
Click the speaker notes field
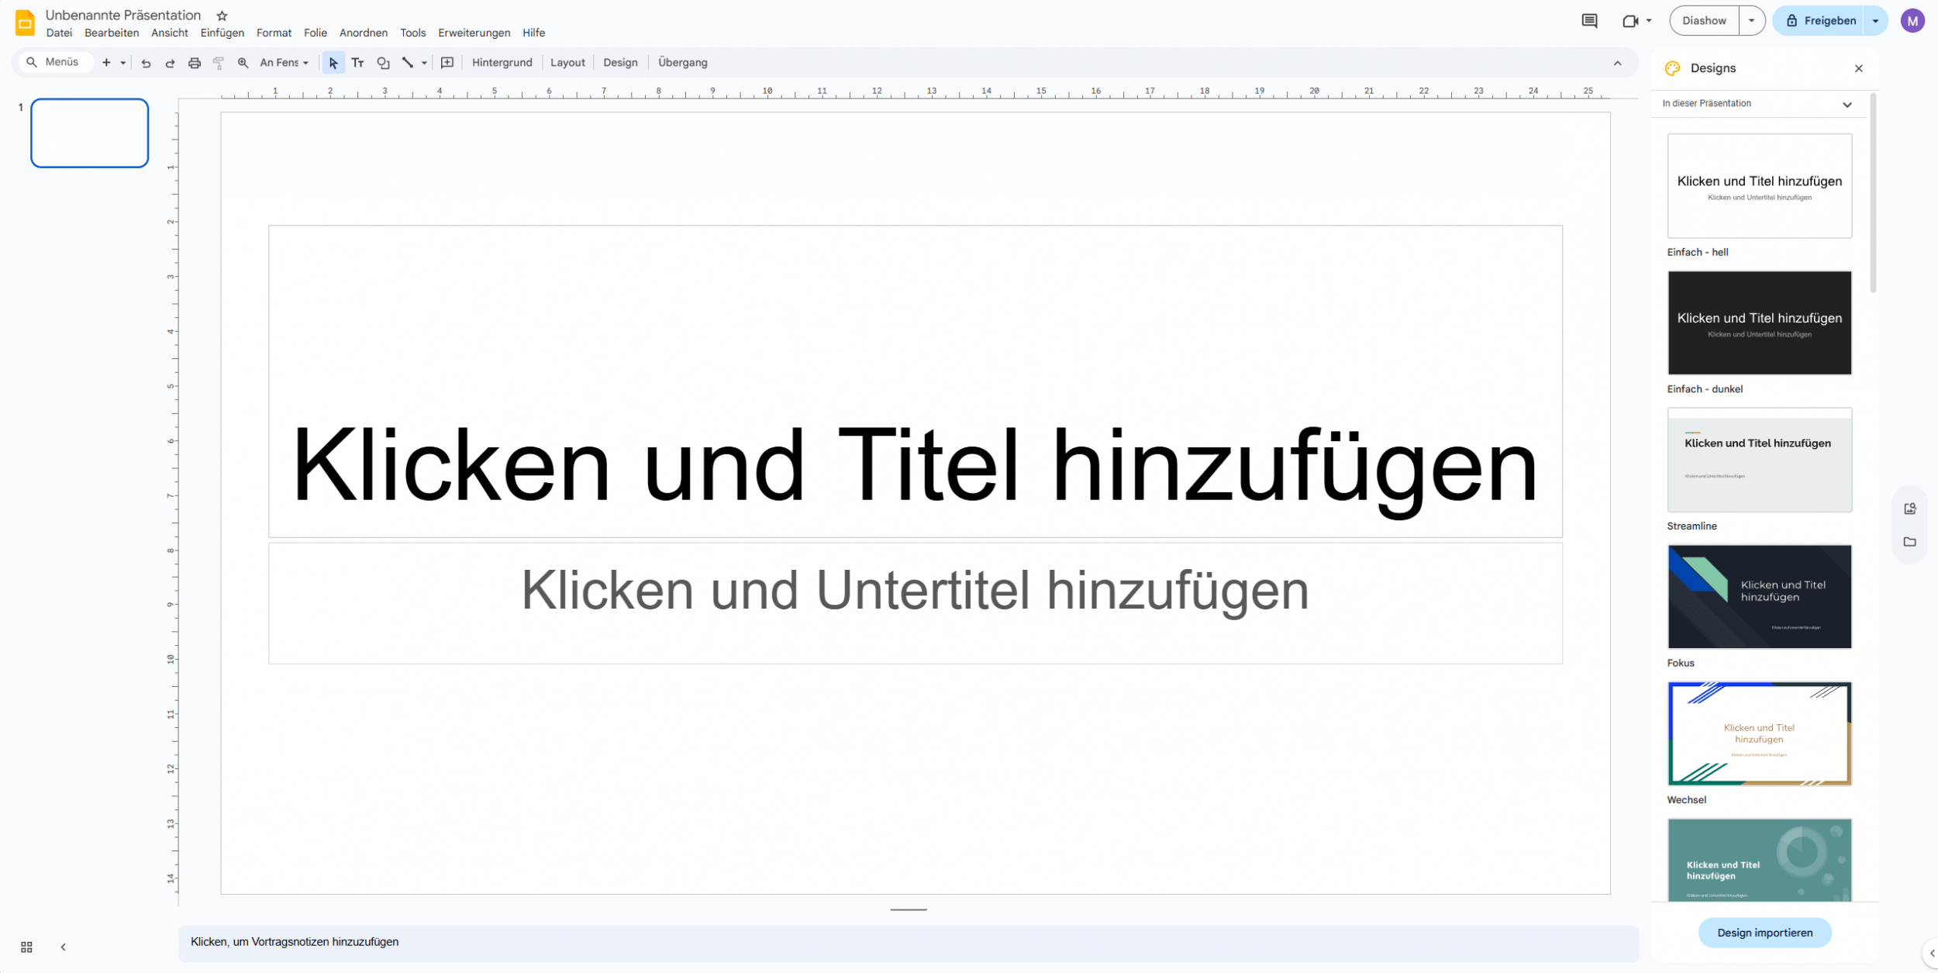click(907, 942)
